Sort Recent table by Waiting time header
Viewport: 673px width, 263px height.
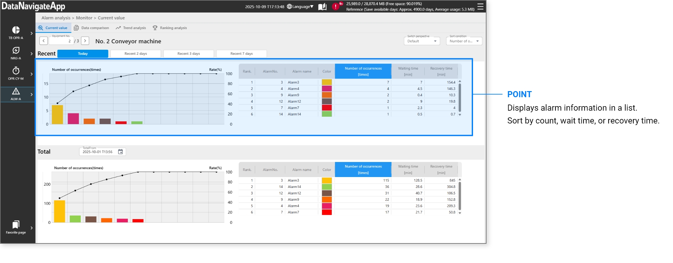408,71
